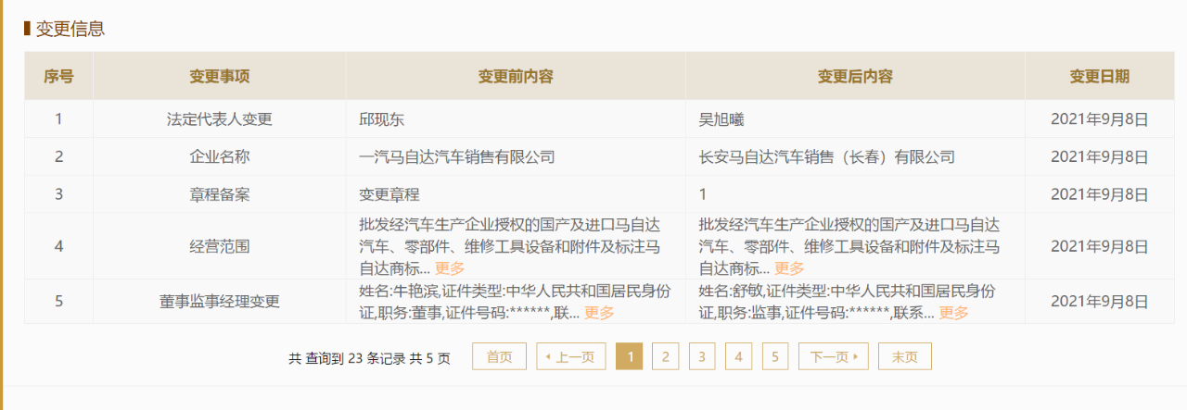Viewport: 1187px width, 410px height.
Task: Jump to page 2
Action: point(665,356)
